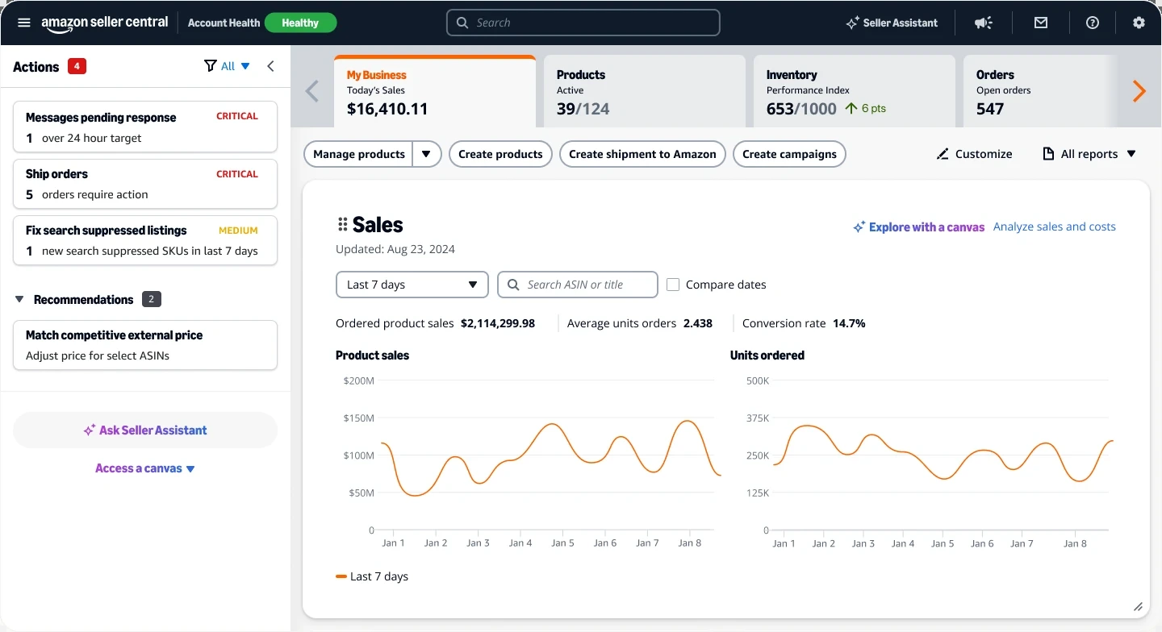
Task: Select the My Business tab card
Action: 435,91
